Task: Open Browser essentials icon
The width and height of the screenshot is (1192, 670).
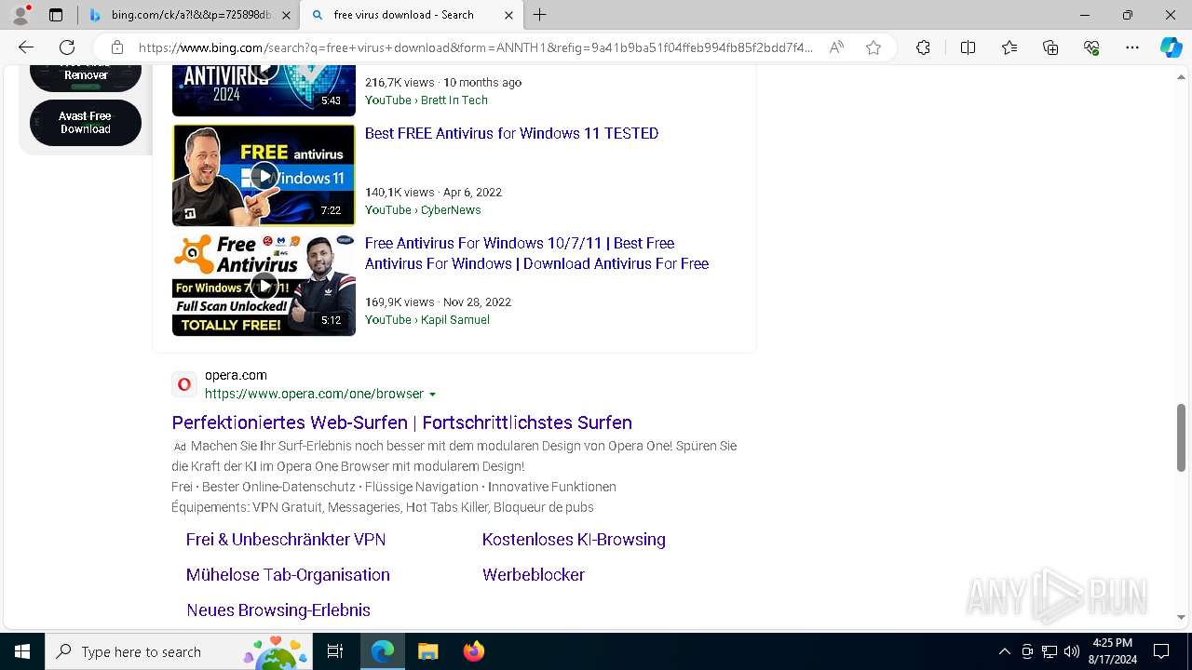Action: pos(1091,47)
